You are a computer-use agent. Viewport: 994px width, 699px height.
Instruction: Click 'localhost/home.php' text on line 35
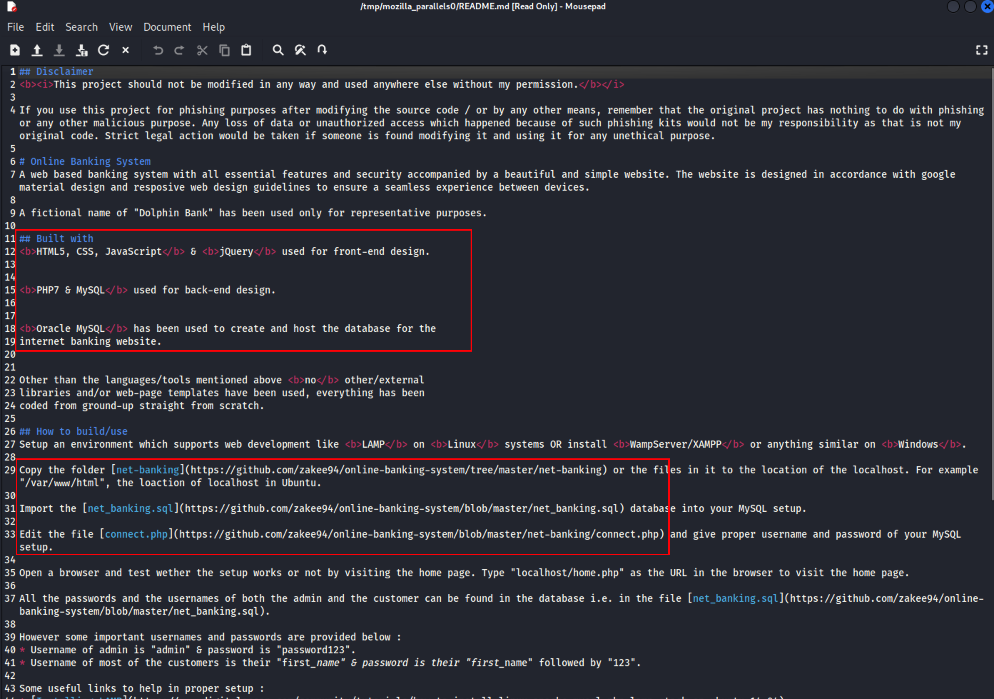(567, 573)
